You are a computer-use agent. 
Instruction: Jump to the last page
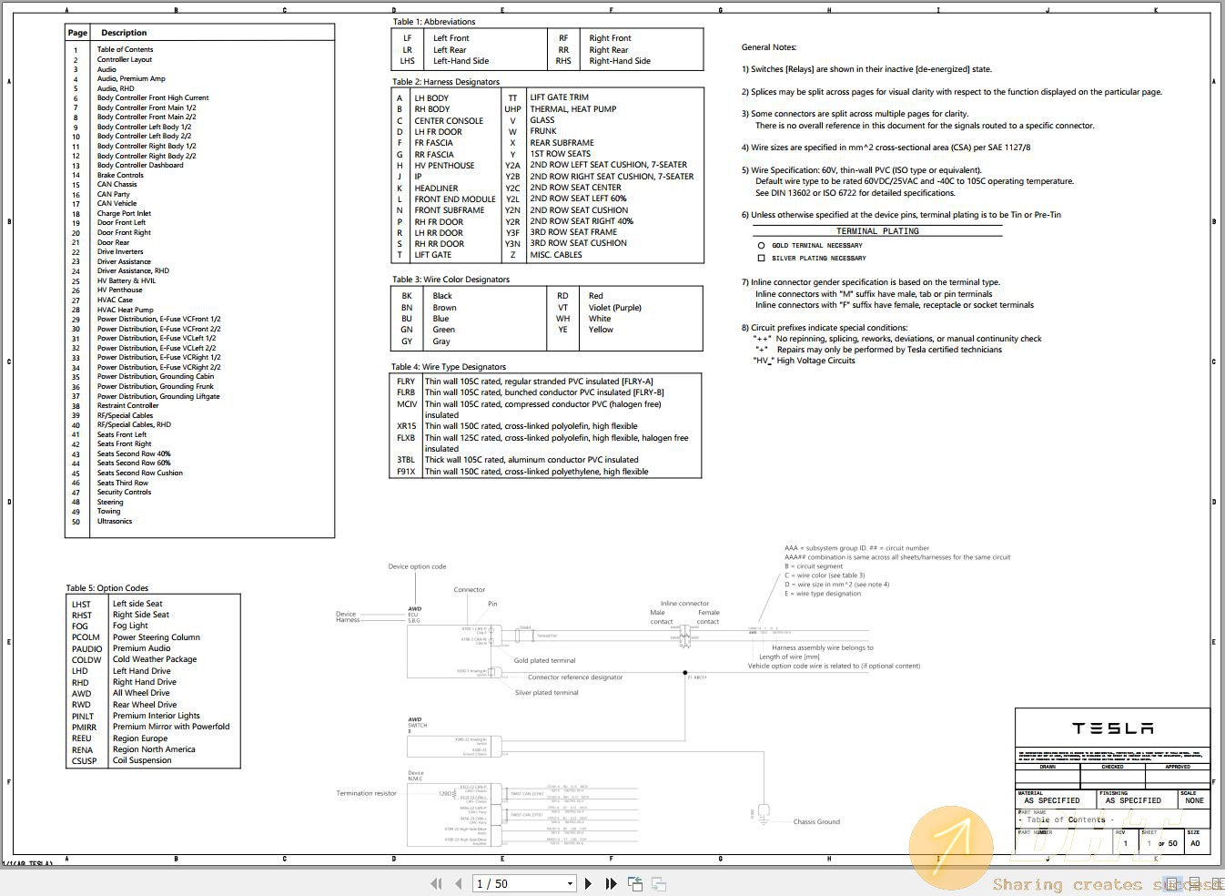coord(611,883)
